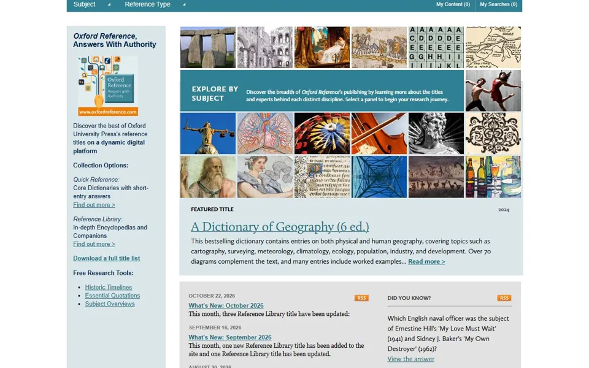Select the Stonehenge subject thumbnail
The height and width of the screenshot is (368, 589).
tap(208, 47)
